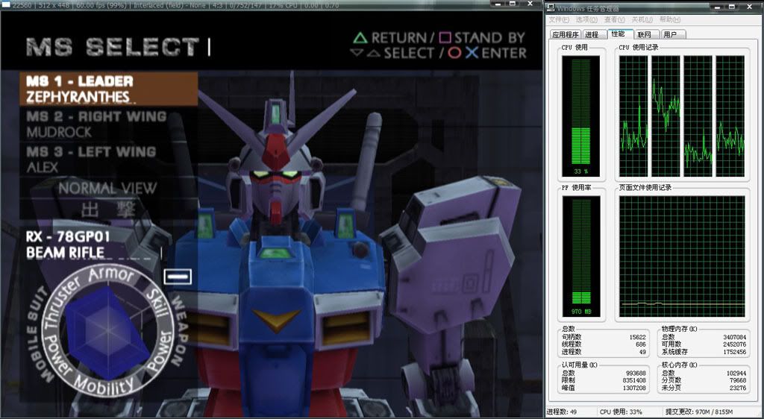Click the red circle ENTER icon
The height and width of the screenshot is (419, 764).
[x=454, y=53]
